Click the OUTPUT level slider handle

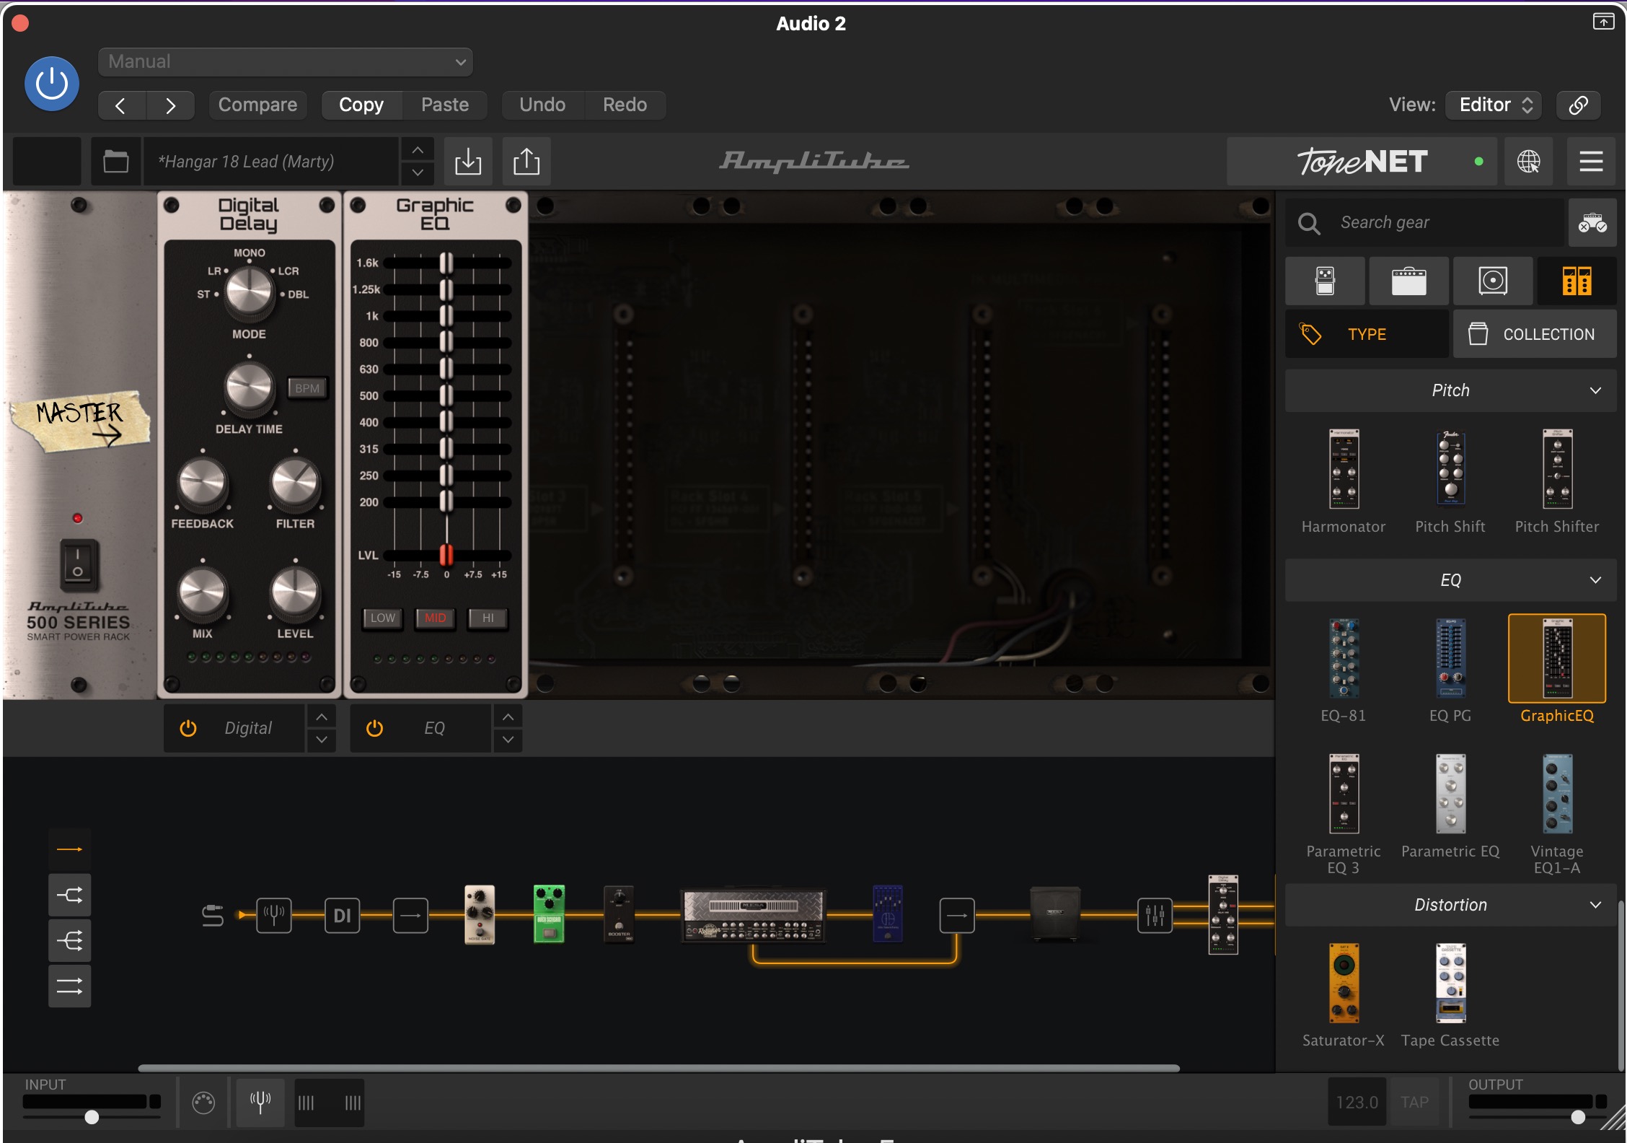tap(1578, 1117)
